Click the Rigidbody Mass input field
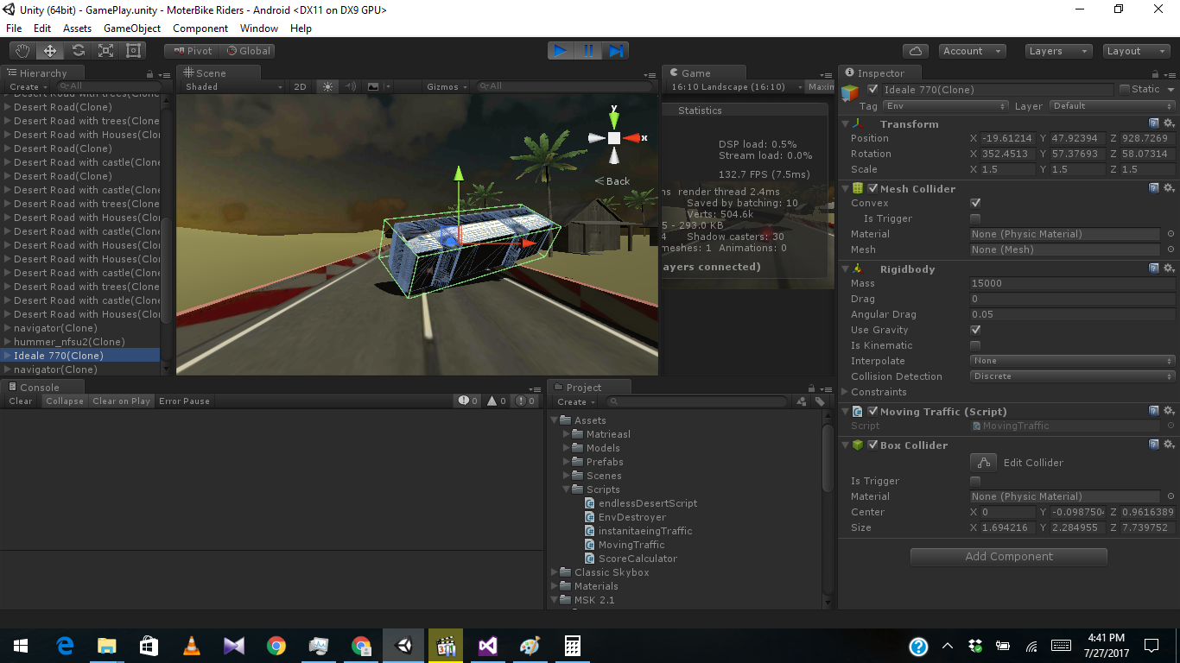This screenshot has width=1180, height=663. tap(1073, 283)
